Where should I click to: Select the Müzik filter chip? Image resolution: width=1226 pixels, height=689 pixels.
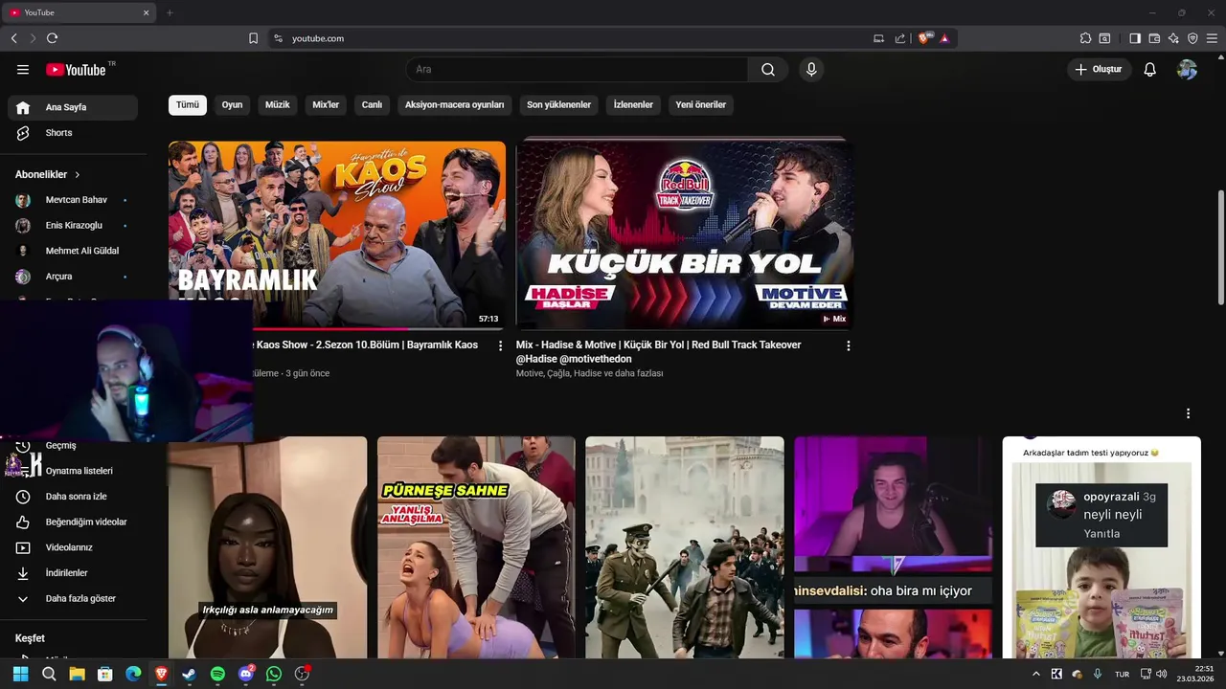278,104
